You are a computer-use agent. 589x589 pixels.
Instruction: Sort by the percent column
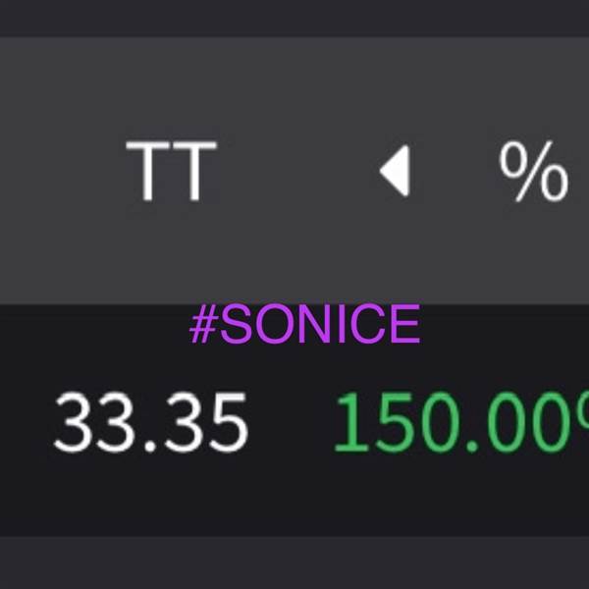[x=533, y=172]
